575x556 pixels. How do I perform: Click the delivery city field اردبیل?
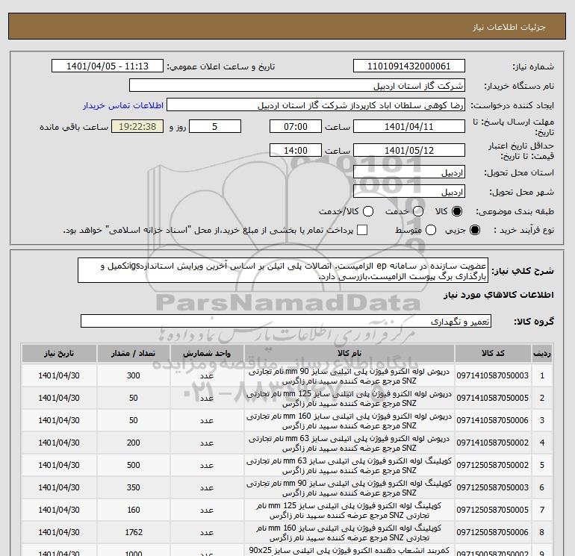[409, 192]
